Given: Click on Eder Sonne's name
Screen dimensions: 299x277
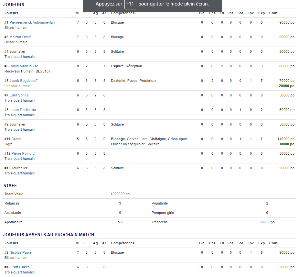Looking at the screenshot, I should click(x=19, y=95).
